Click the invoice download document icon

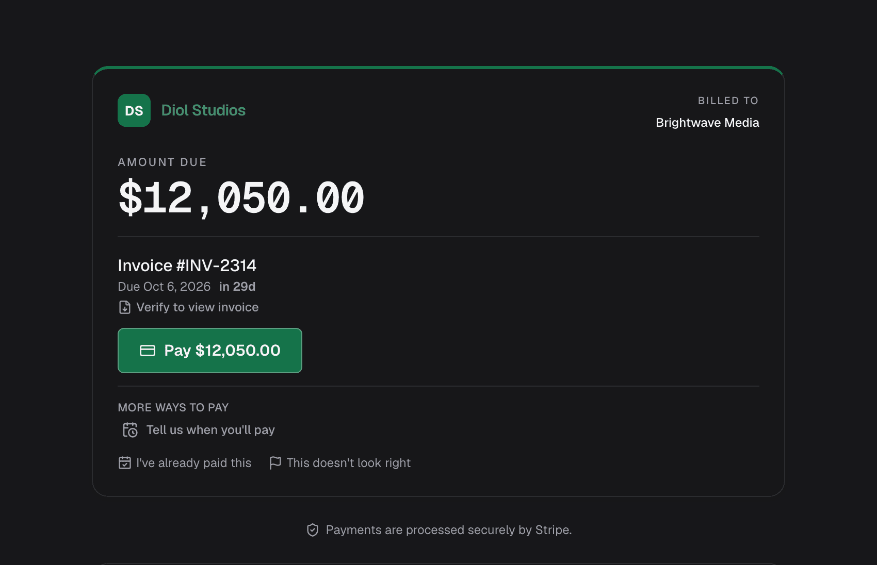(x=125, y=307)
